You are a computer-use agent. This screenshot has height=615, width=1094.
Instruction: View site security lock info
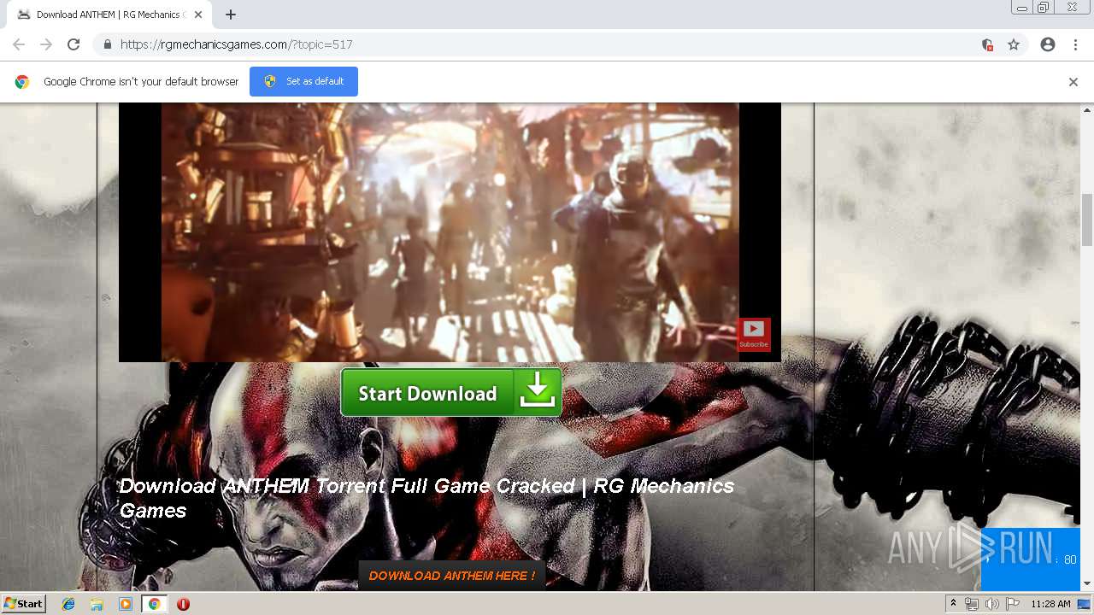[107, 44]
